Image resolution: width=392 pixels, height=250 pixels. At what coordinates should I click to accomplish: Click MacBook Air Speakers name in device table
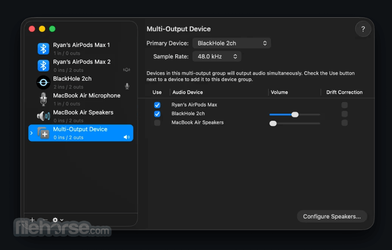(x=198, y=123)
